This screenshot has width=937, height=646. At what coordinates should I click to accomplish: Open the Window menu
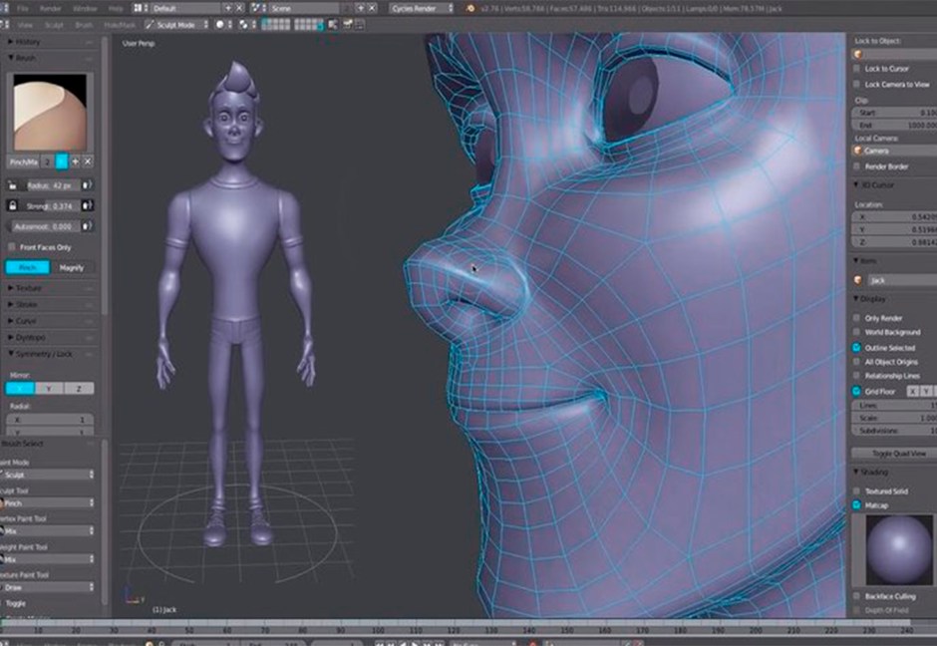(x=85, y=8)
